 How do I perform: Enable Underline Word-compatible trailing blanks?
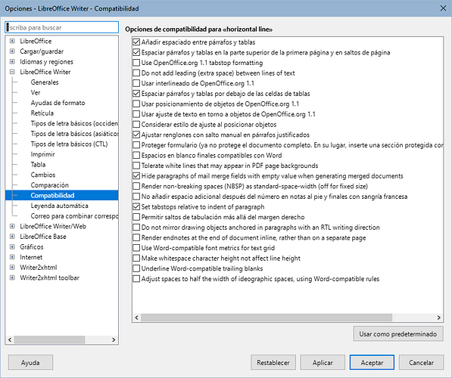(x=136, y=268)
